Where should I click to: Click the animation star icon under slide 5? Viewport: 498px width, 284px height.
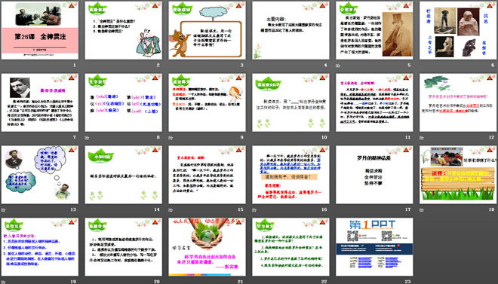(x=338, y=66)
